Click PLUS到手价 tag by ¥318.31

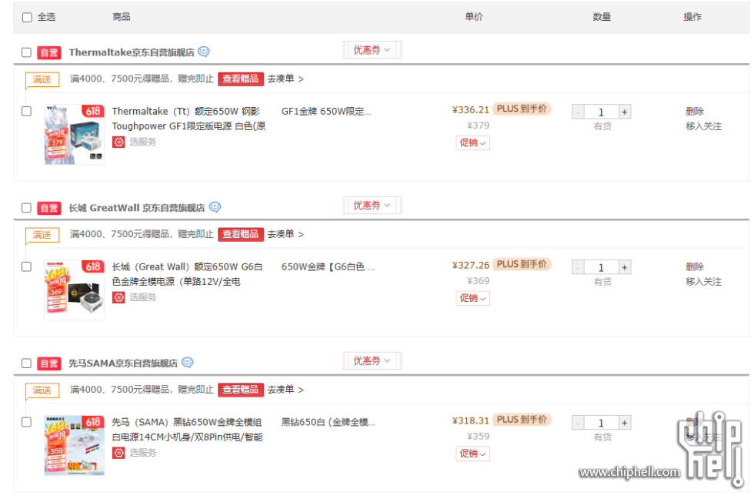[x=522, y=420]
